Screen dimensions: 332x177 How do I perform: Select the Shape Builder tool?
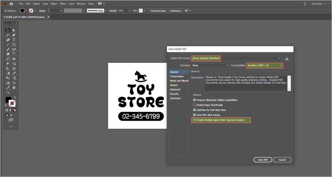14,64
